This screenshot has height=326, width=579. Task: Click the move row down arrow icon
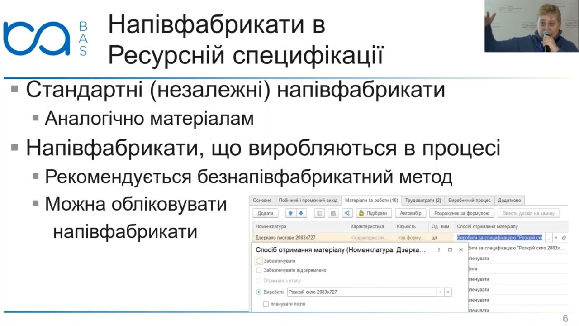tap(300, 213)
